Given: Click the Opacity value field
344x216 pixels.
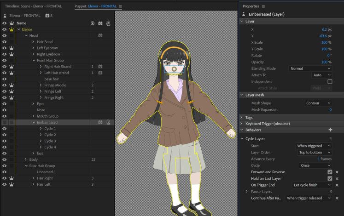Looking at the screenshot, I should point(324,62).
